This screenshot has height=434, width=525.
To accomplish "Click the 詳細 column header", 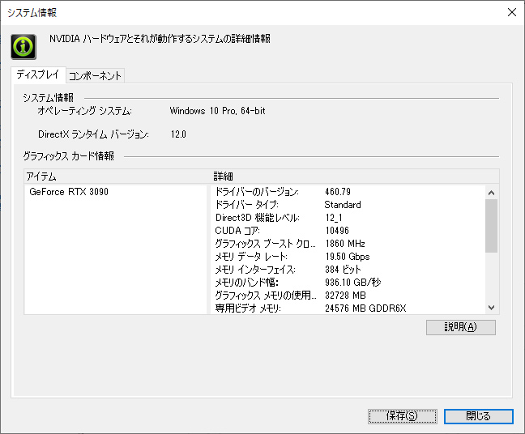I will pyautogui.click(x=355, y=177).
